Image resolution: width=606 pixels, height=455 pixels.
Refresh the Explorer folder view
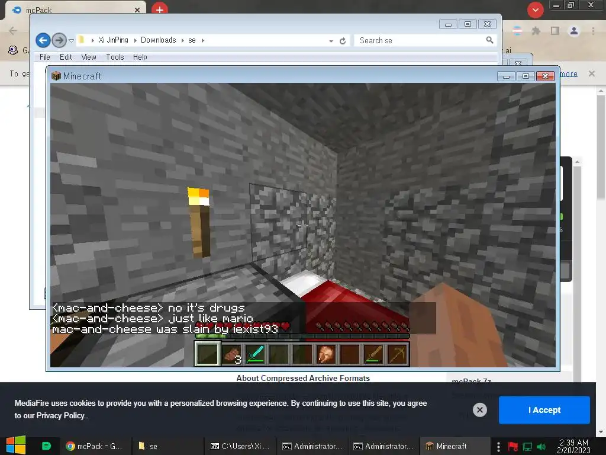click(343, 41)
